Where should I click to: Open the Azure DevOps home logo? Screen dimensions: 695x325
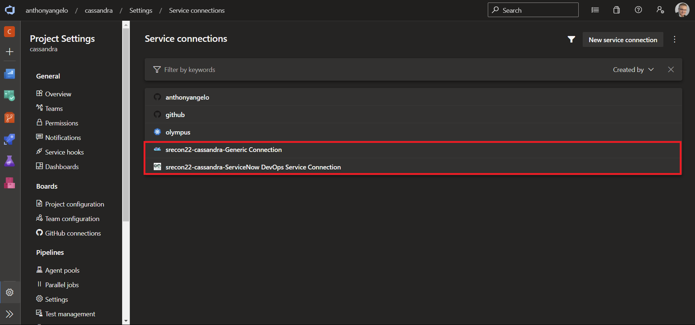pyautogui.click(x=10, y=10)
